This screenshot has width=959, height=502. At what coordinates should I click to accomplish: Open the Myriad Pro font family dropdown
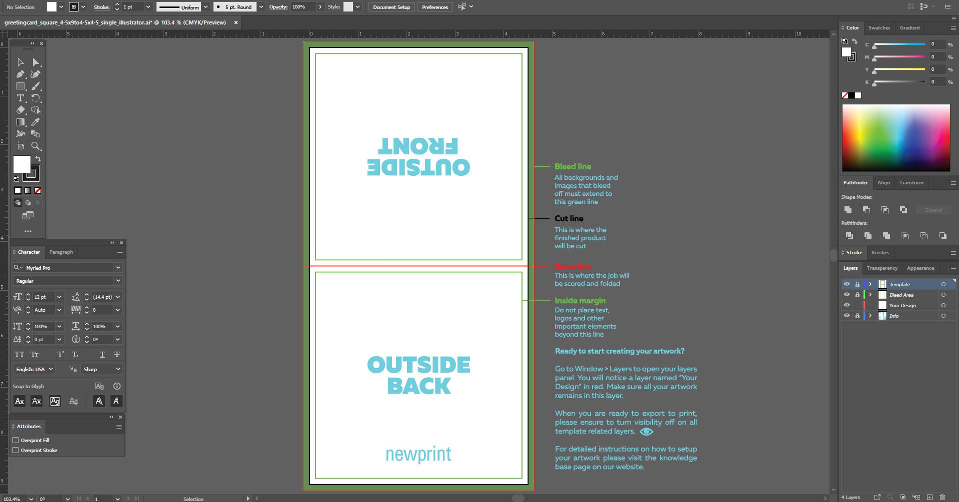[118, 268]
